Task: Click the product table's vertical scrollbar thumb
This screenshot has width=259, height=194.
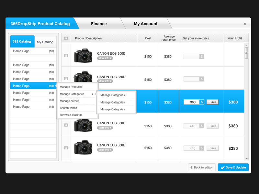Action: point(246,53)
